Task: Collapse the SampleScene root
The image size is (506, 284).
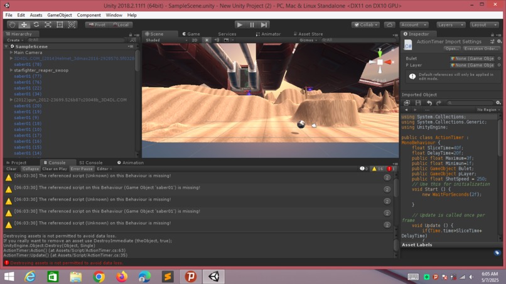Action: tap(6, 46)
